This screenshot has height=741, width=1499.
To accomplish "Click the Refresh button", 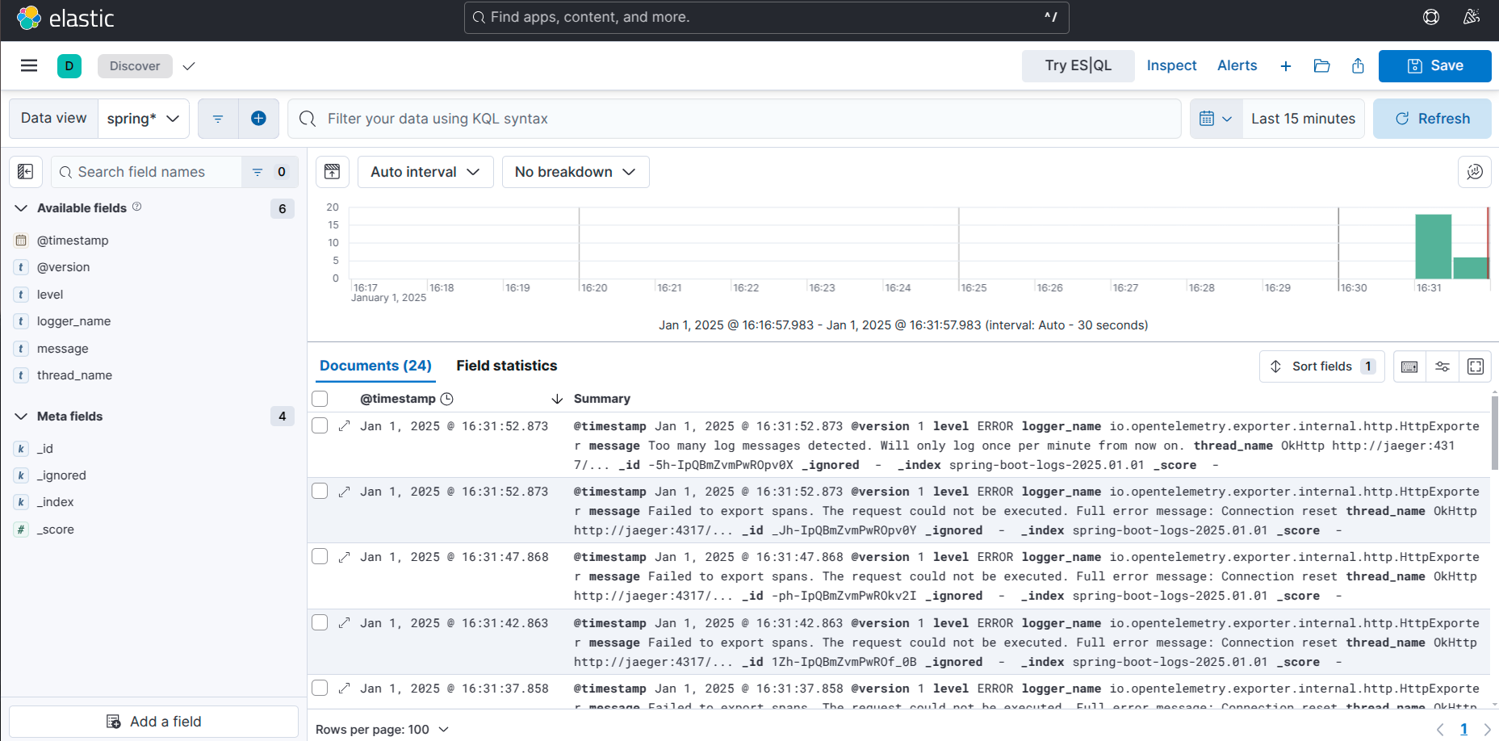I will click(x=1433, y=119).
